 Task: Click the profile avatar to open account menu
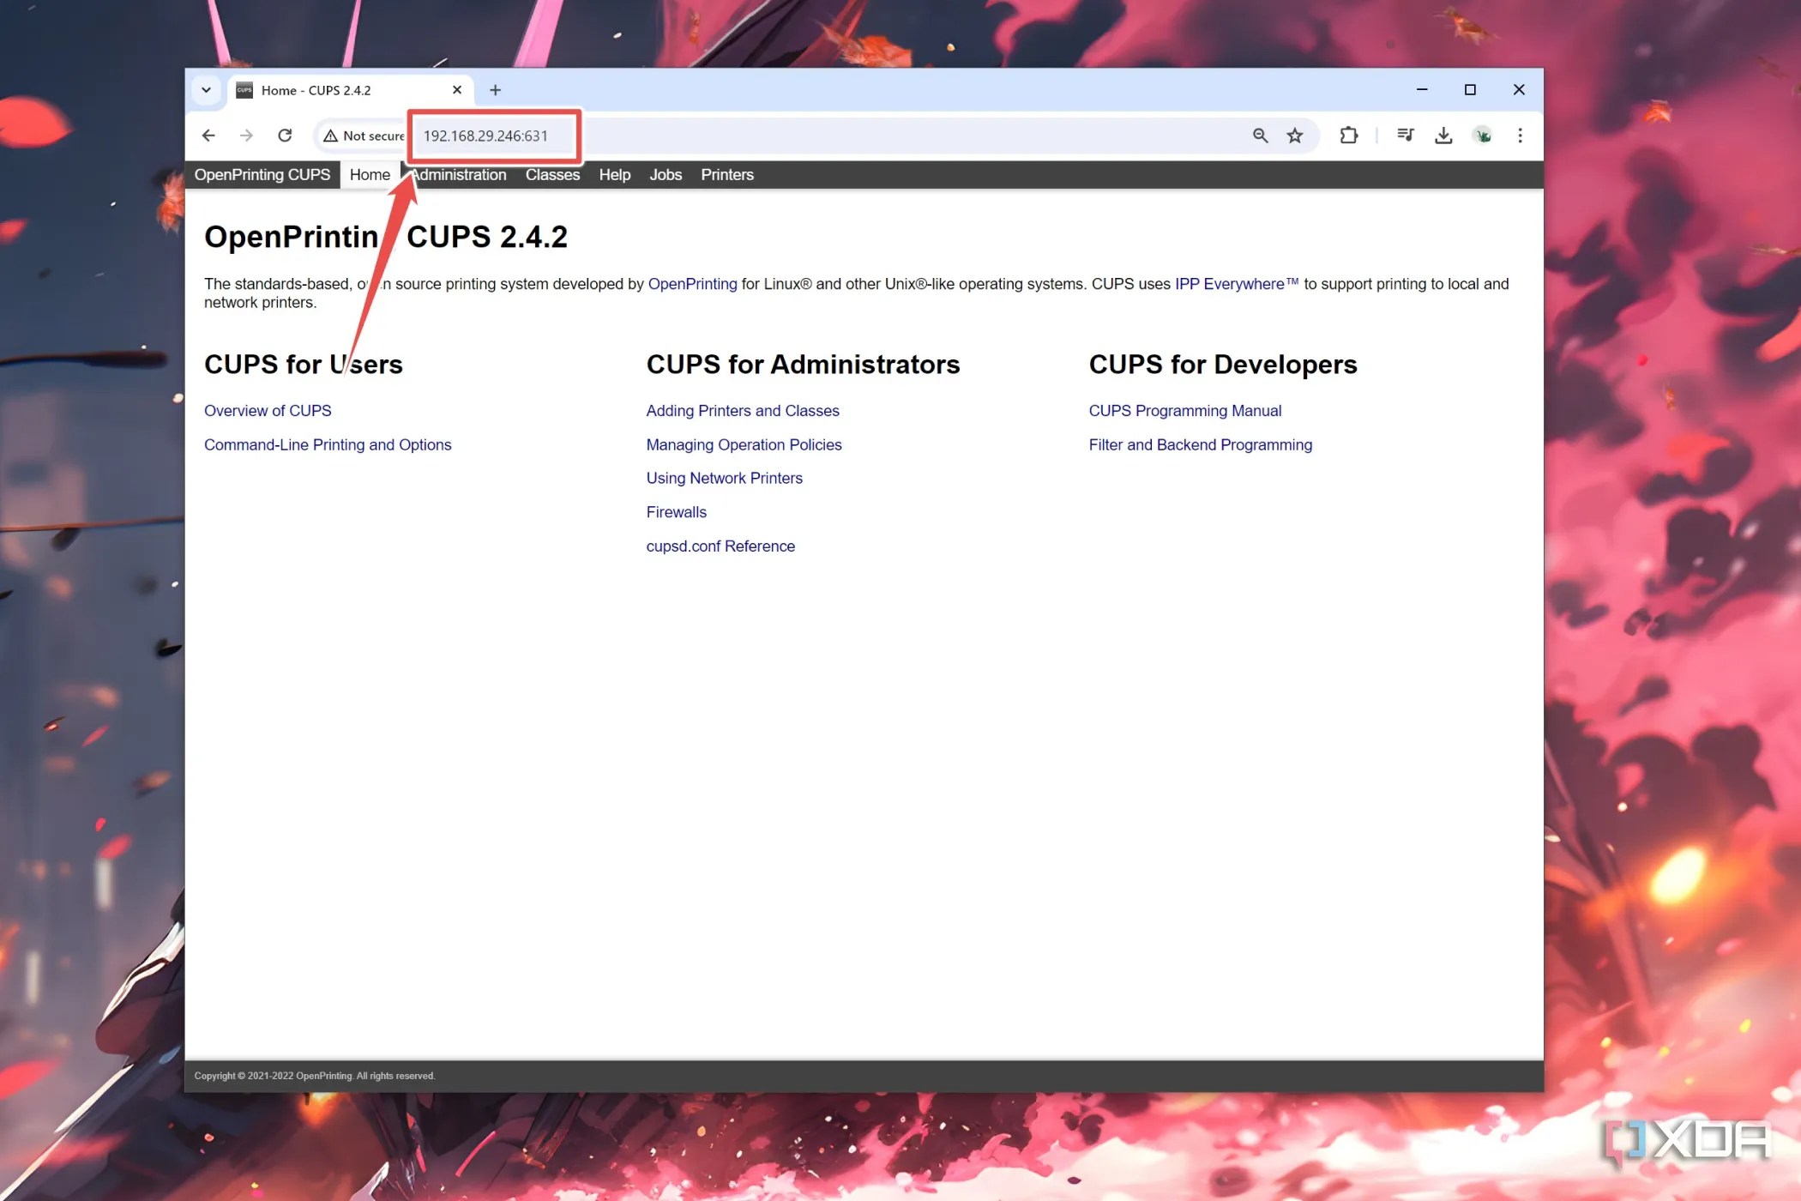(1482, 135)
